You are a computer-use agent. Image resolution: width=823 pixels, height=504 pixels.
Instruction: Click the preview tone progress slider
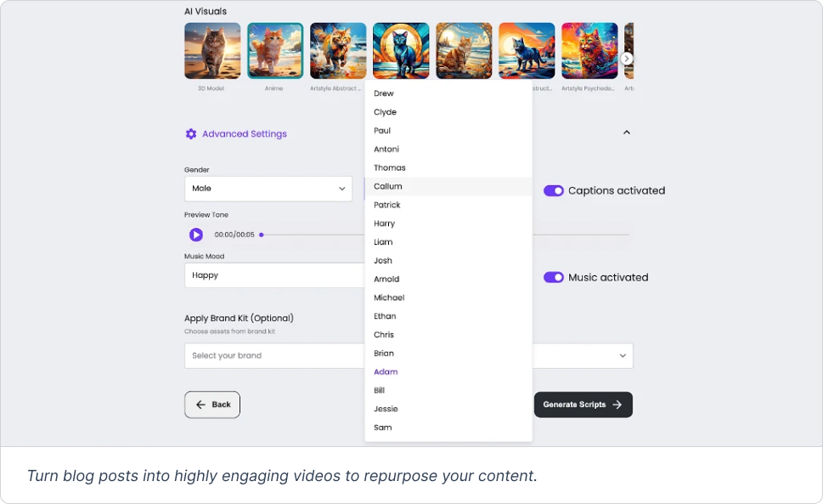(x=314, y=235)
